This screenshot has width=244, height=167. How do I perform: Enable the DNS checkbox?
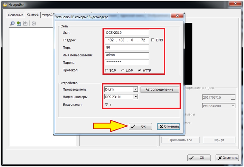(x=153, y=40)
